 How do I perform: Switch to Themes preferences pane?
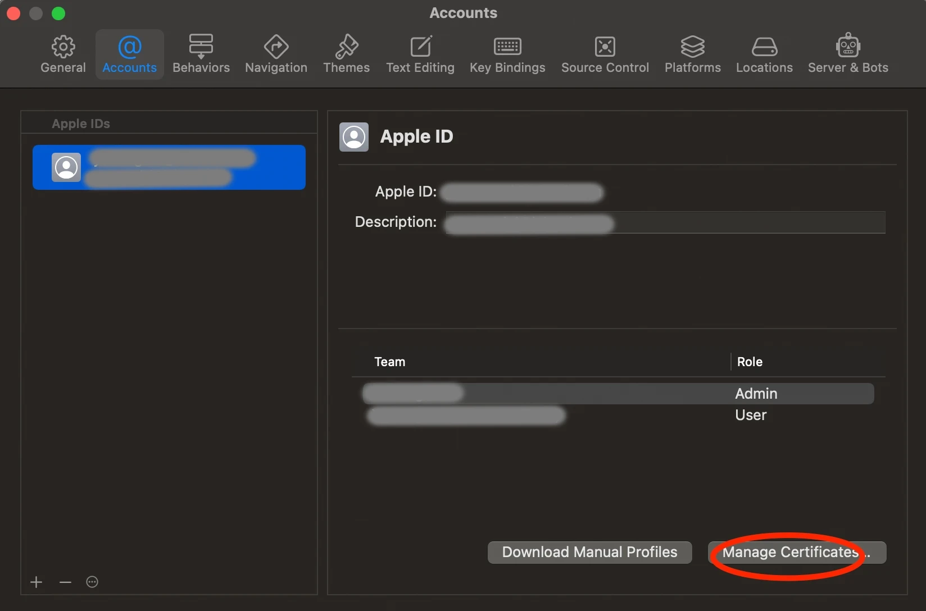(x=346, y=54)
